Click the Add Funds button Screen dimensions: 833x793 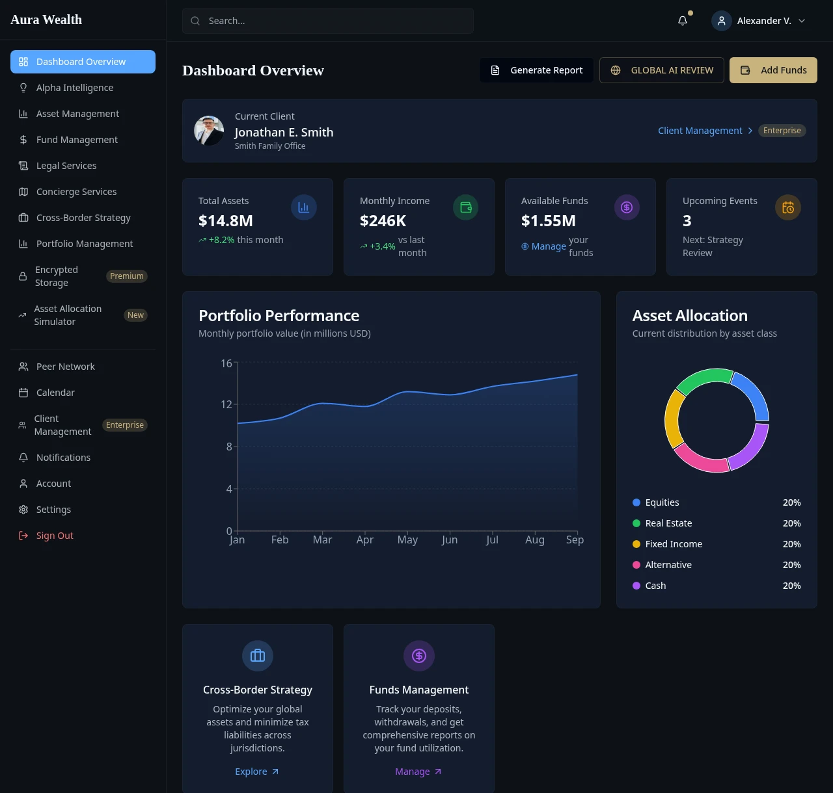tap(773, 70)
